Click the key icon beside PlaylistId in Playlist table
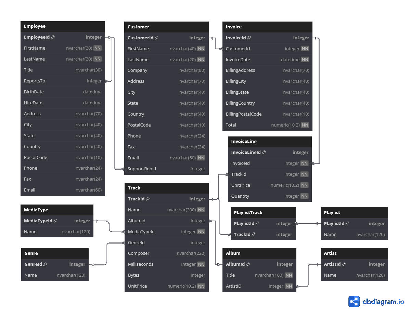410x316 pixels. tap(347, 223)
